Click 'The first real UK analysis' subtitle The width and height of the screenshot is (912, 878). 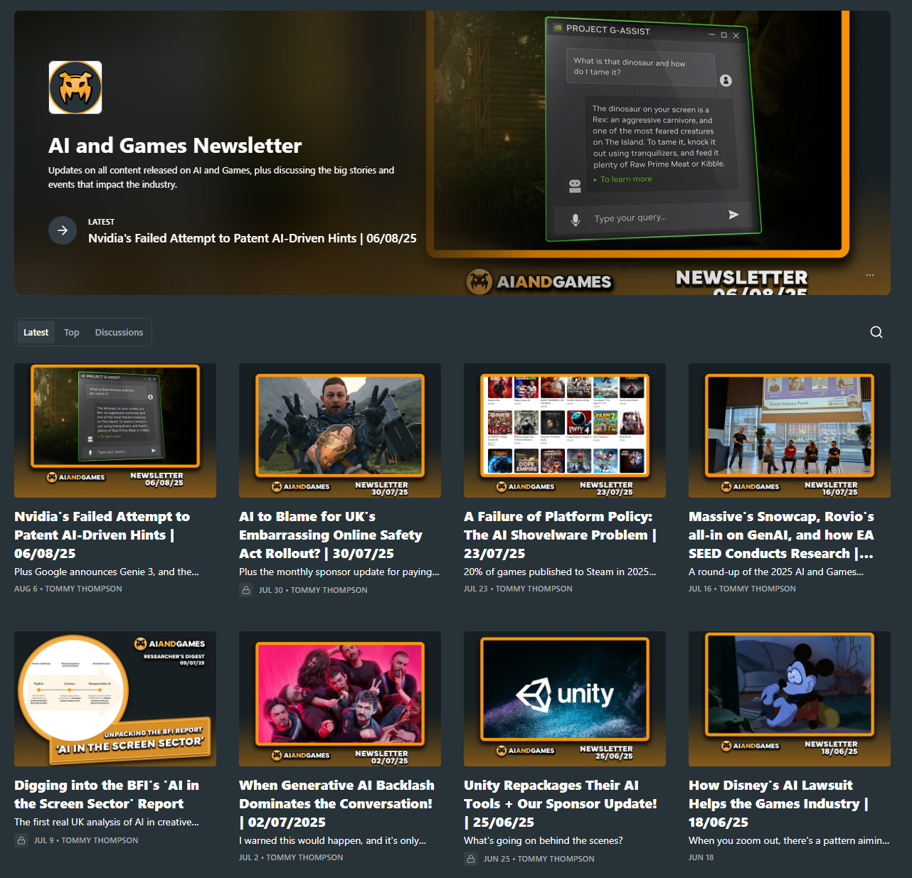coord(107,822)
